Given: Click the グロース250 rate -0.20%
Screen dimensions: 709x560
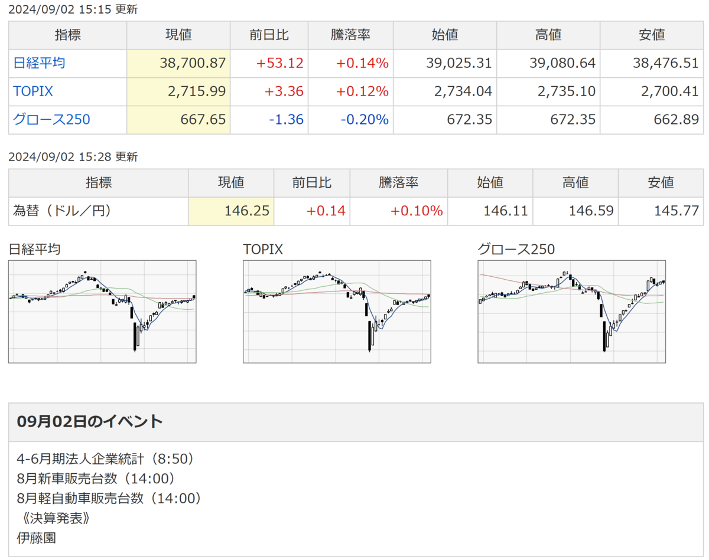Looking at the screenshot, I should click(x=365, y=120).
